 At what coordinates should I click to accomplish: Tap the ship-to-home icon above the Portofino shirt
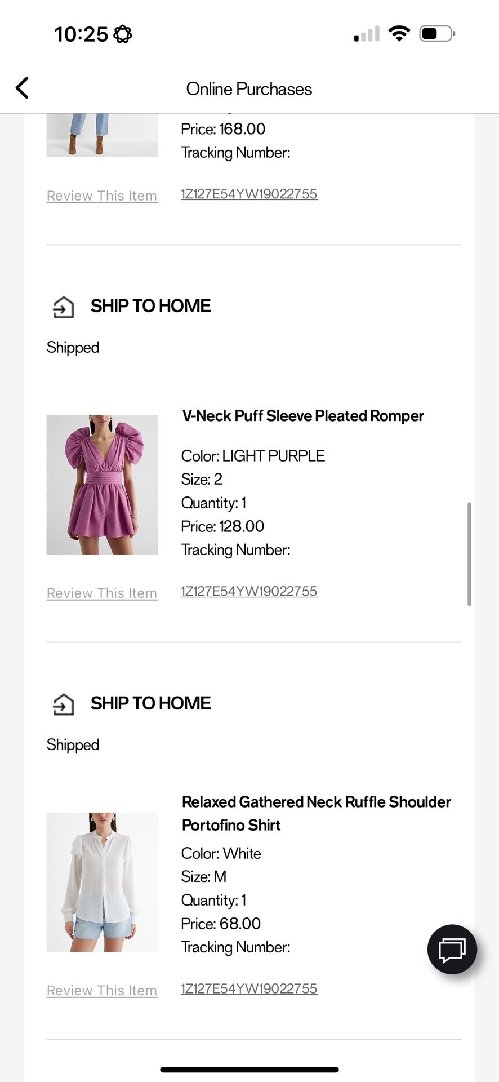pos(64,704)
